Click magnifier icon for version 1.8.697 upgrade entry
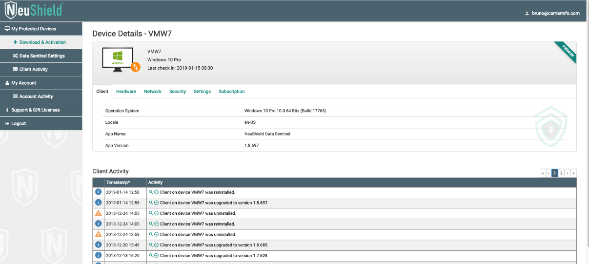This screenshot has width=589, height=264. 151,203
